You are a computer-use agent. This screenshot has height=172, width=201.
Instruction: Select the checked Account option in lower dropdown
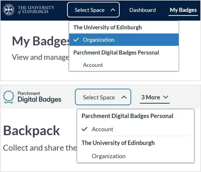pos(136,129)
